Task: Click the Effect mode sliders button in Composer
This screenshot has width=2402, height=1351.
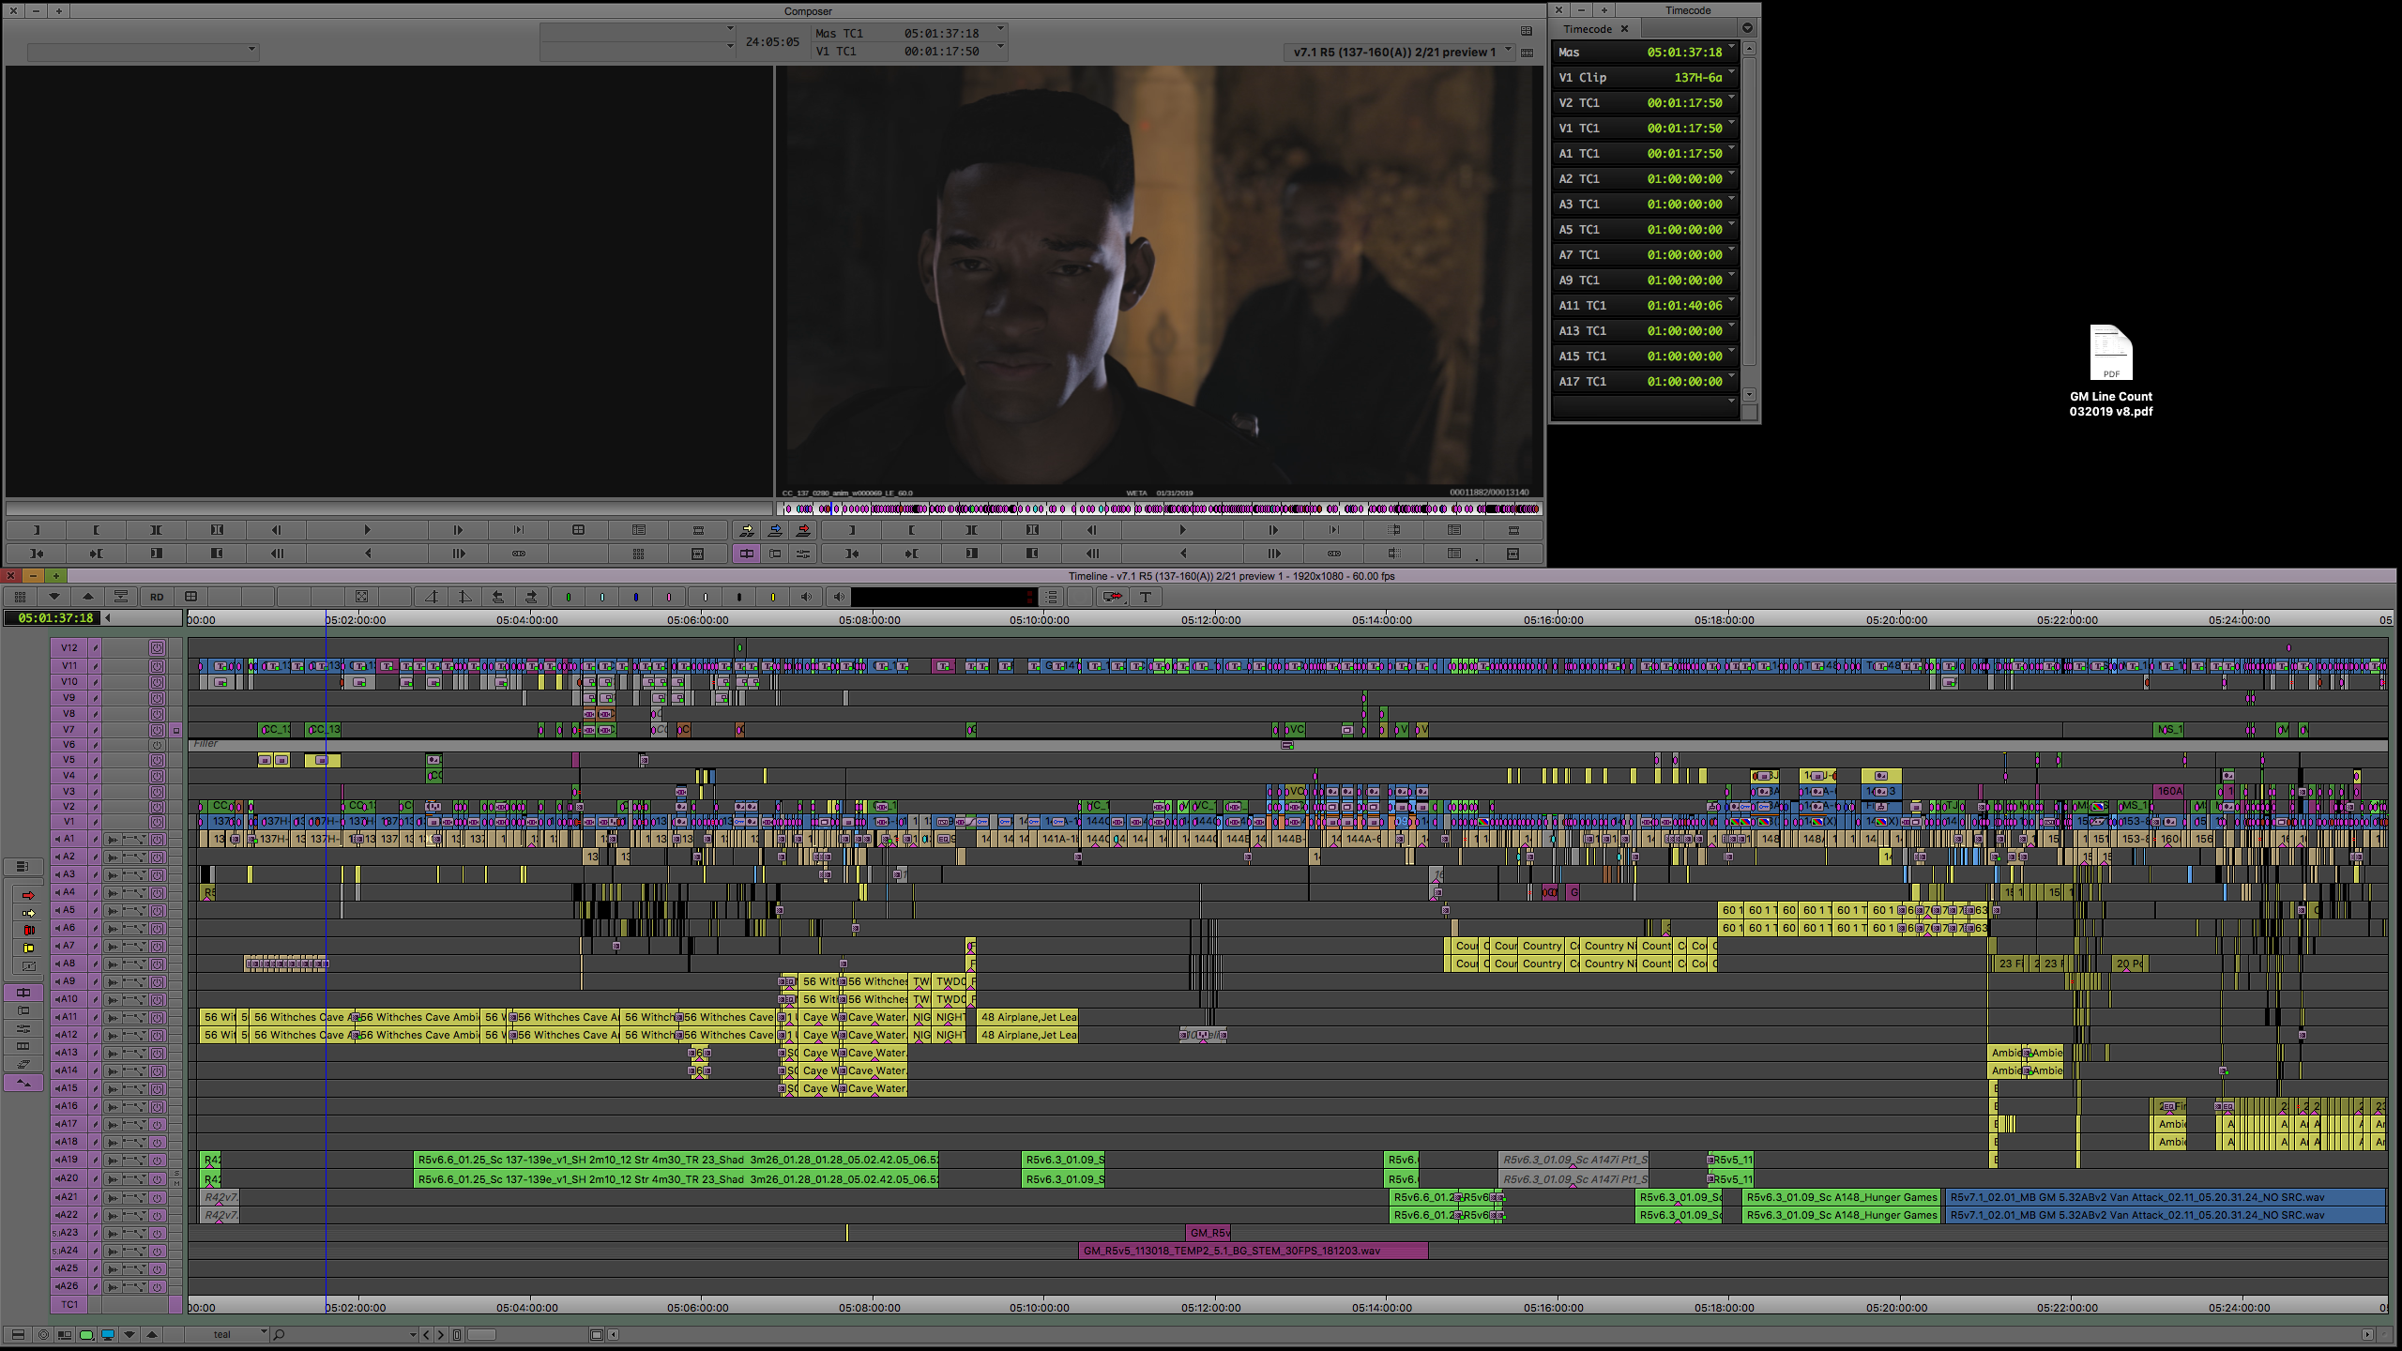Action: point(803,554)
